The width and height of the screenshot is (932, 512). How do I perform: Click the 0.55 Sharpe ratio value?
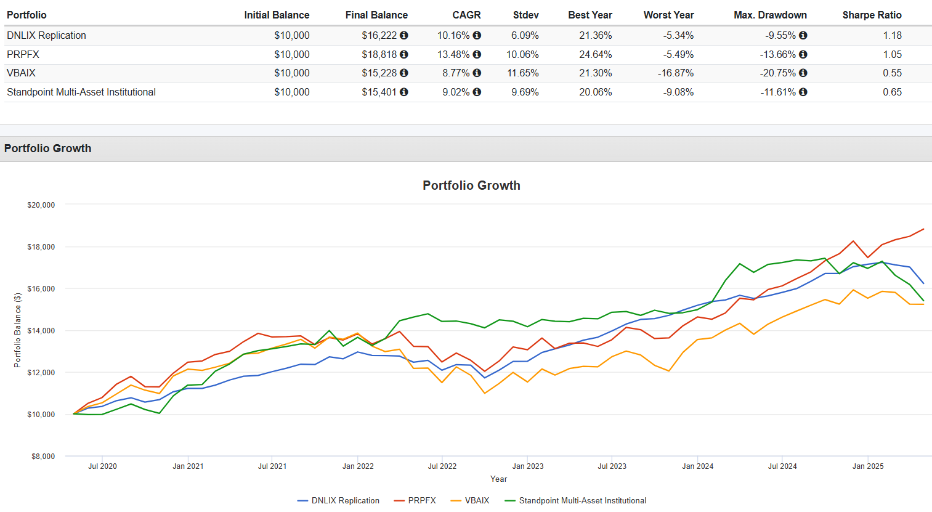(x=892, y=73)
